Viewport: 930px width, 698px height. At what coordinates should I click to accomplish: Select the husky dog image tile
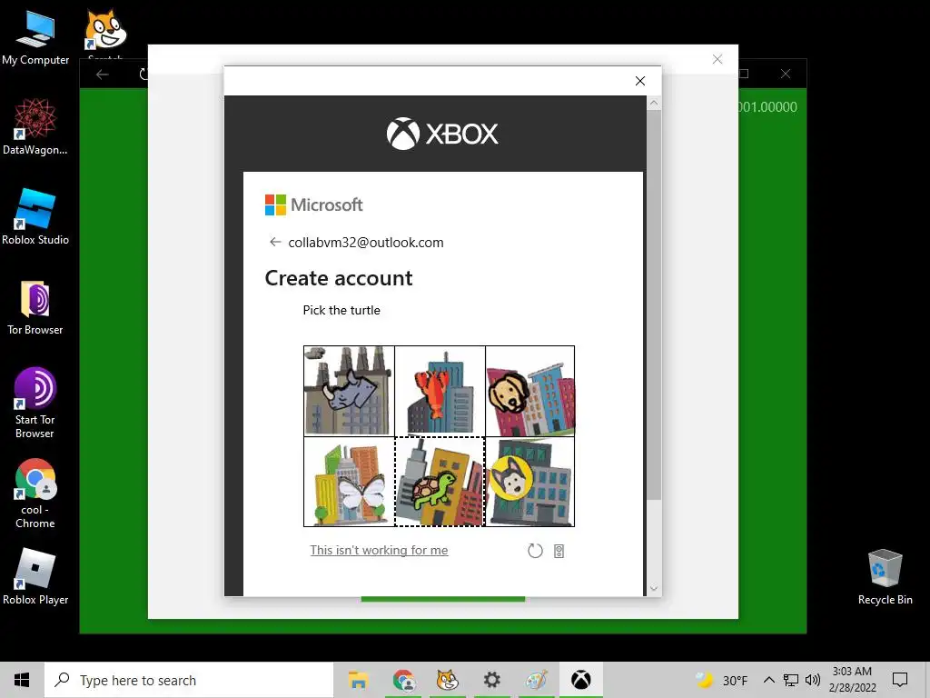click(x=529, y=482)
